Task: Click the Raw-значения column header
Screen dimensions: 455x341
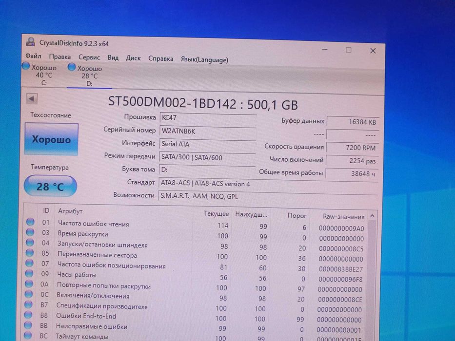Action: pos(343,217)
